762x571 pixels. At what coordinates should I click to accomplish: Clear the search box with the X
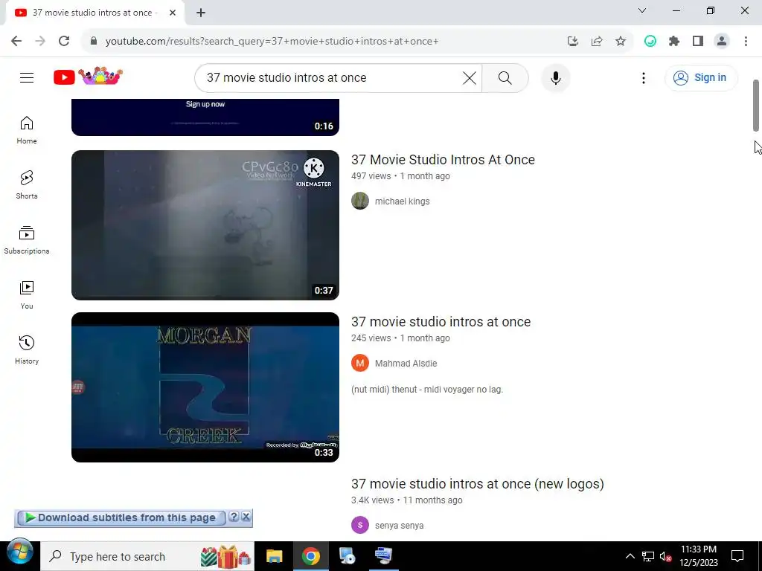coord(469,77)
